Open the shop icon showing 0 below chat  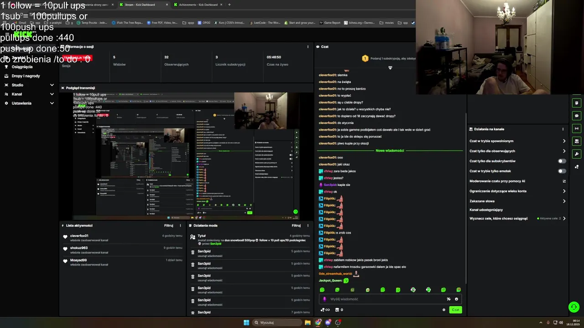pos(339,310)
